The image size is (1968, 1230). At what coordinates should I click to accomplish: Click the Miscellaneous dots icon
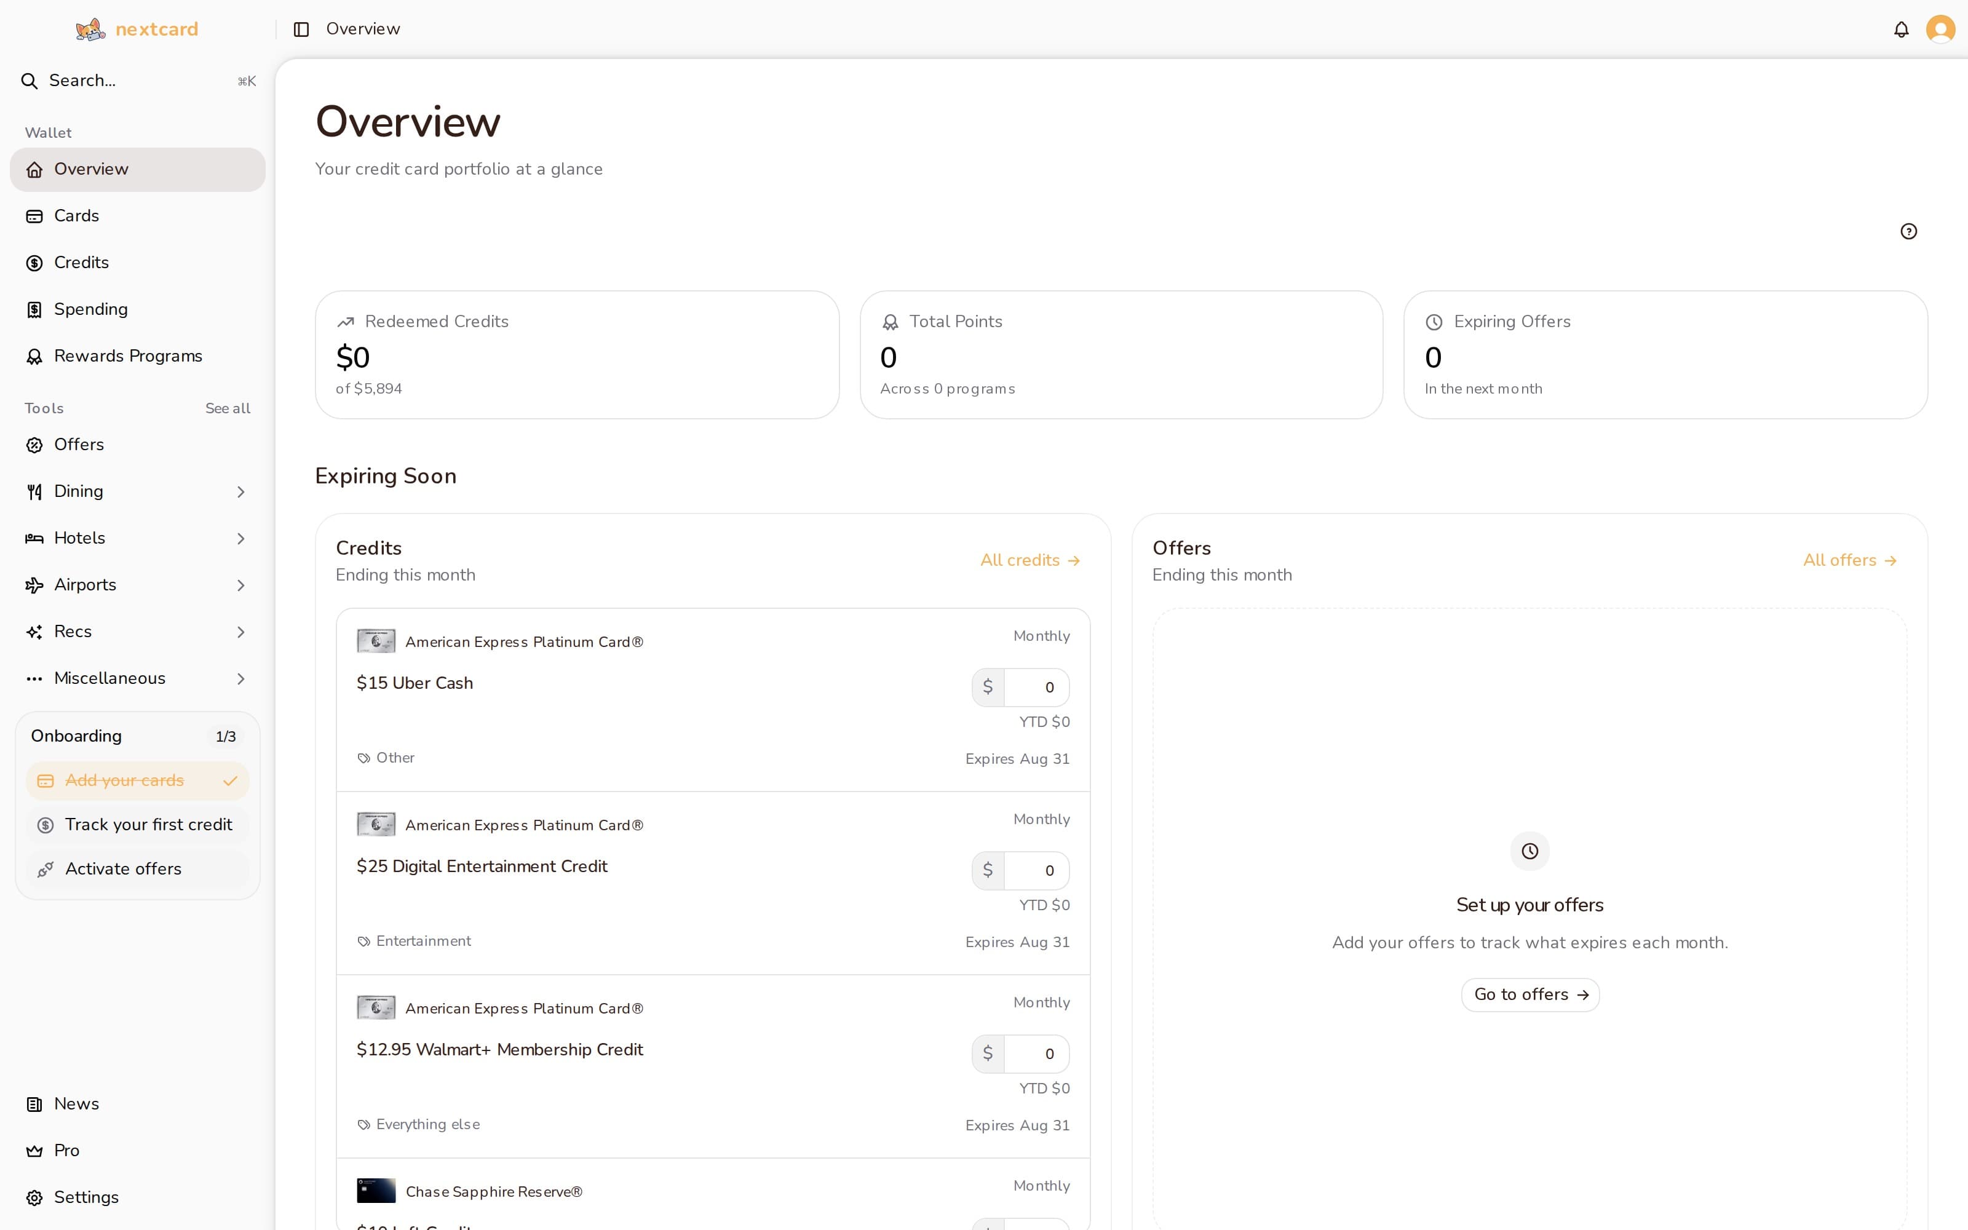click(34, 678)
